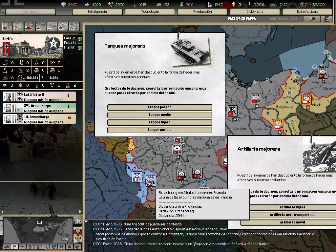This screenshot has height=252, width=336.
Task: Choose the artillería móvil option
Action: (292, 222)
